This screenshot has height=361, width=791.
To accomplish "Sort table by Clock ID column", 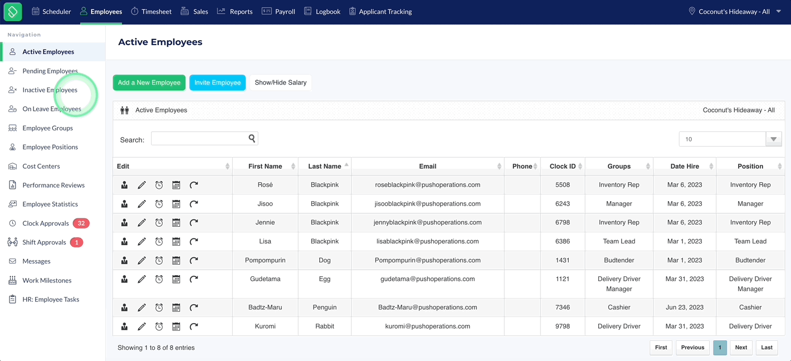I will point(563,166).
